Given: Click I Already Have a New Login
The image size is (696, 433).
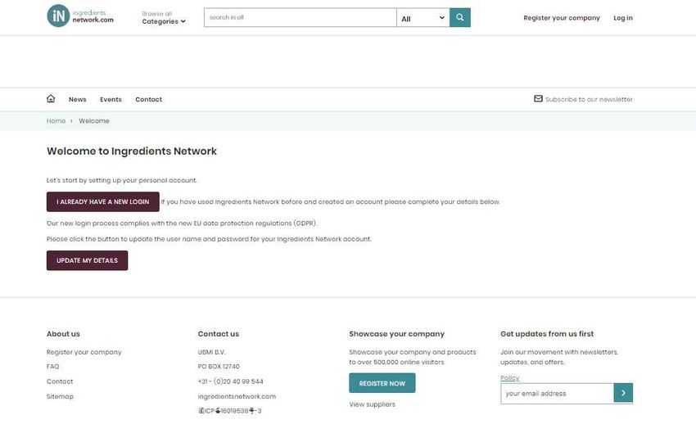Looking at the screenshot, I should click(103, 202).
